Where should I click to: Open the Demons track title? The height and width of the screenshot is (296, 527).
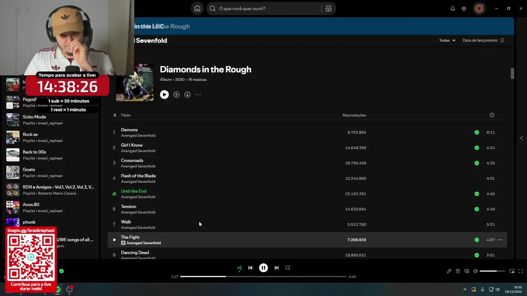pos(129,130)
